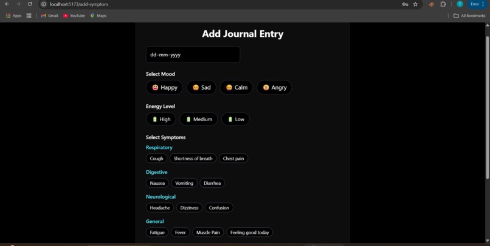Select the Diarrhea symptom
490x246 pixels.
212,183
